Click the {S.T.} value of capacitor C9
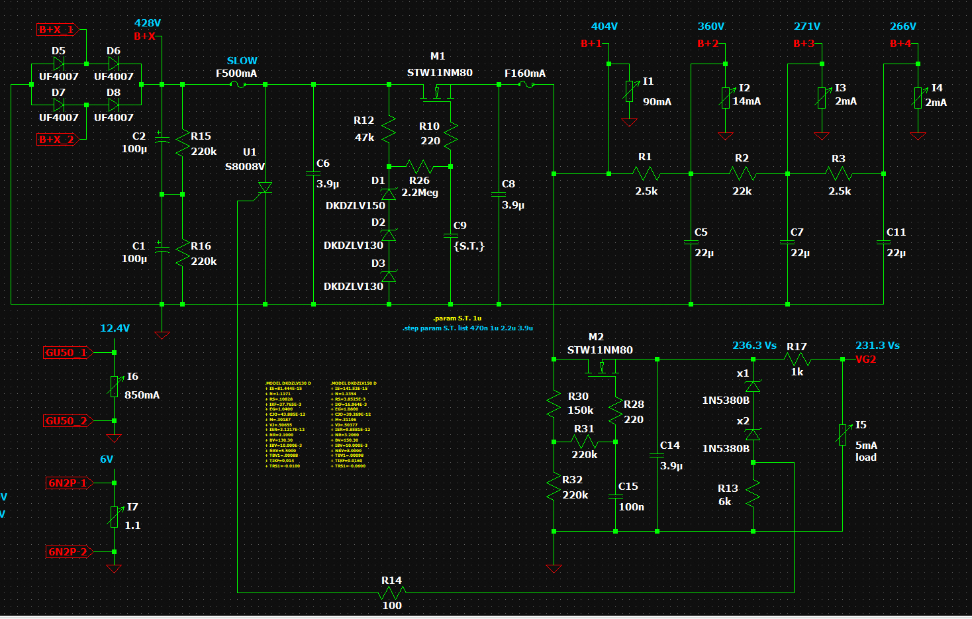Image resolution: width=972 pixels, height=619 pixels. (x=469, y=246)
